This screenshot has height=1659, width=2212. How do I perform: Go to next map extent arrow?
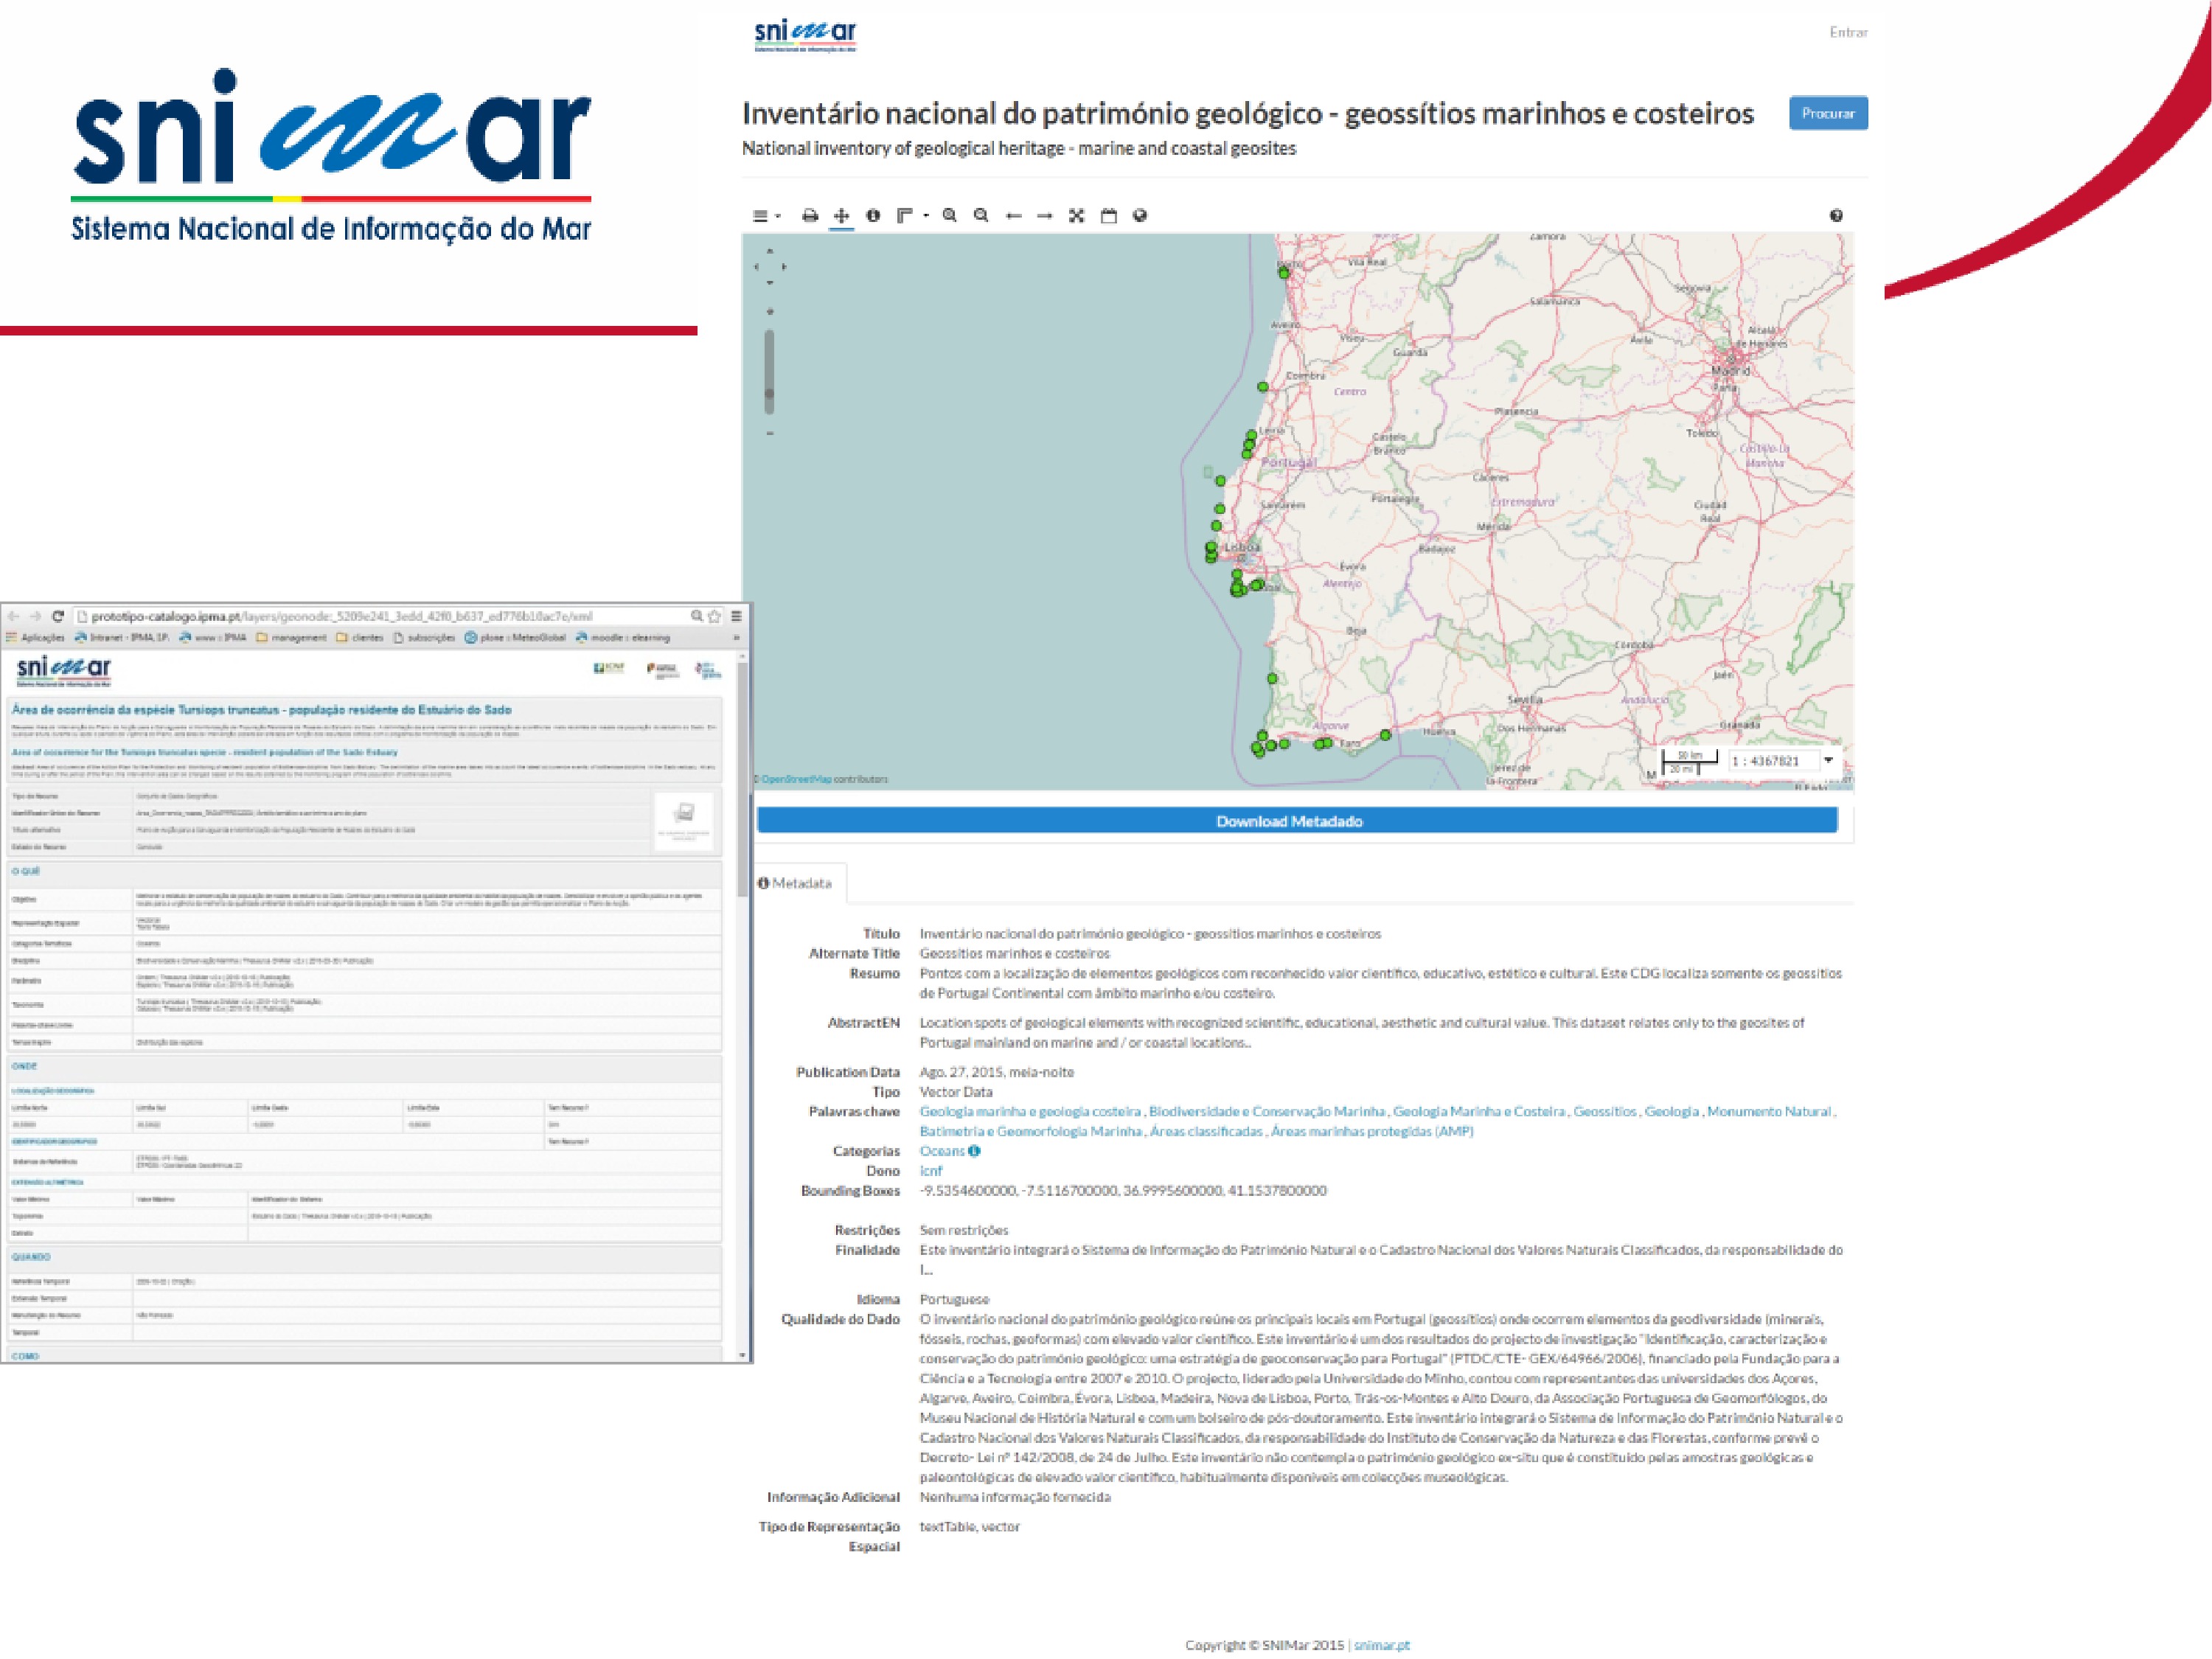tap(1045, 215)
